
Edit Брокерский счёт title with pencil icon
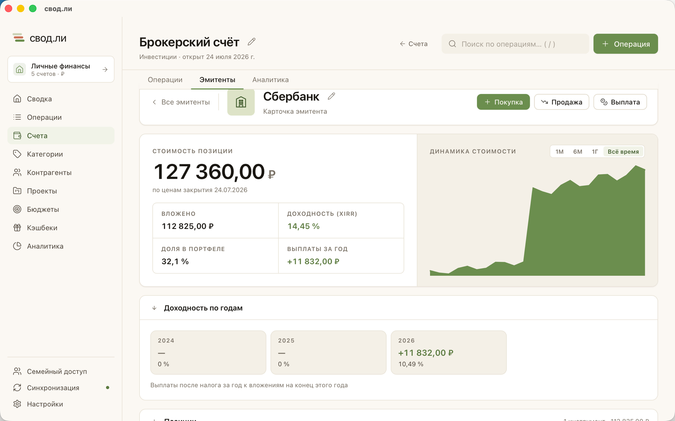click(252, 42)
